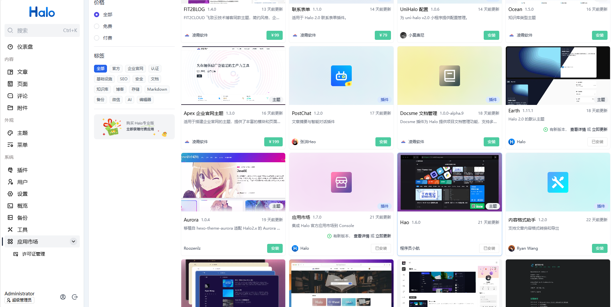Filter by the 企业官网 tag
The image size is (615, 307).
click(136, 69)
